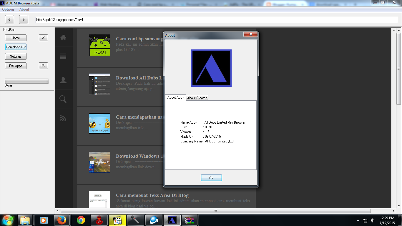Open the Windows 10 post thumbnail
Viewport: 402px width, 226px height.
point(99,162)
